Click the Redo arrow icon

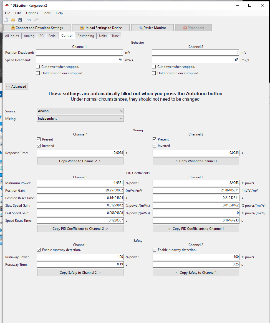click(36, 20)
